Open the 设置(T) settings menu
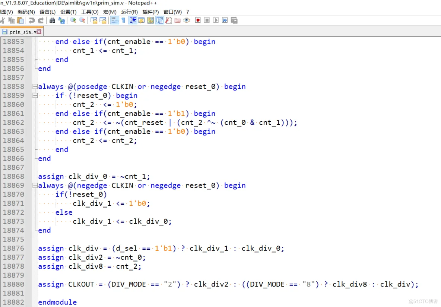 68,12
